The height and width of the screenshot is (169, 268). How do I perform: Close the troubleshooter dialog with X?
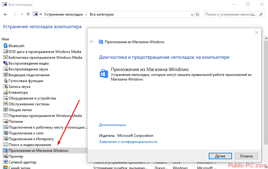coord(257,32)
